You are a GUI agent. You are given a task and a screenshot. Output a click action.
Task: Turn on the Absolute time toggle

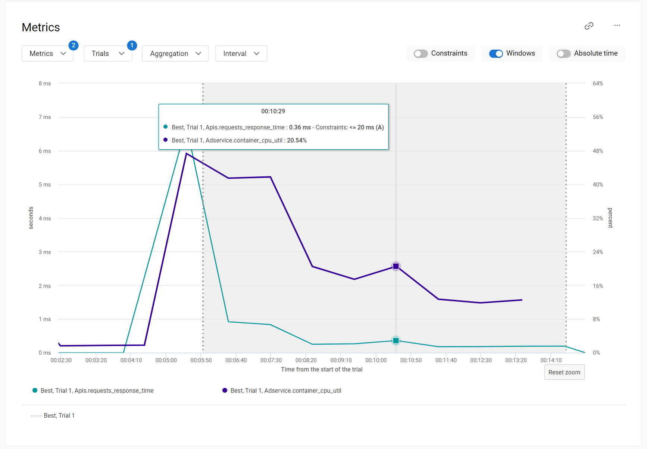click(x=563, y=54)
